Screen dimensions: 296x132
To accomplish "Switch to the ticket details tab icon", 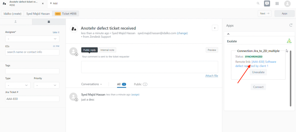I will [x=49, y=22].
